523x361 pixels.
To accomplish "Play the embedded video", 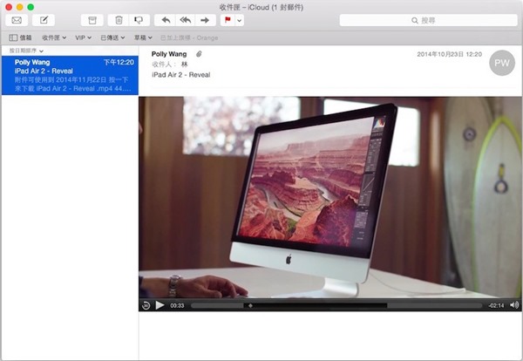I will 160,305.
